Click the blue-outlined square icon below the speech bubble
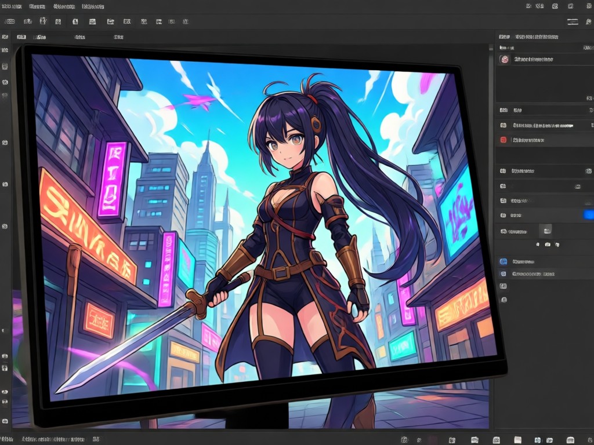 tap(504, 273)
